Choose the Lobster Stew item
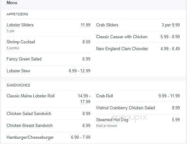 18,71
